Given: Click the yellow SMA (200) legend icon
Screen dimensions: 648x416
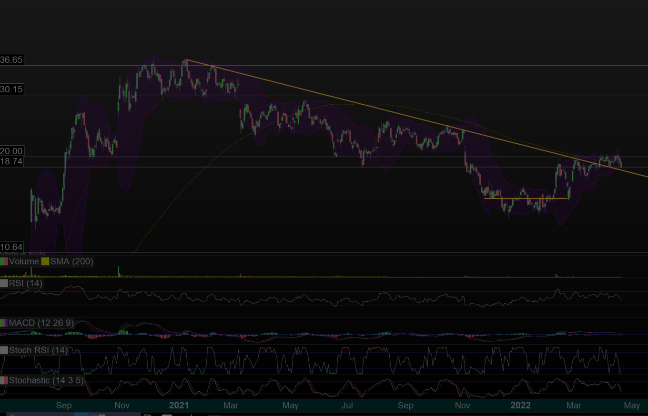Looking at the screenshot, I should tap(45, 261).
